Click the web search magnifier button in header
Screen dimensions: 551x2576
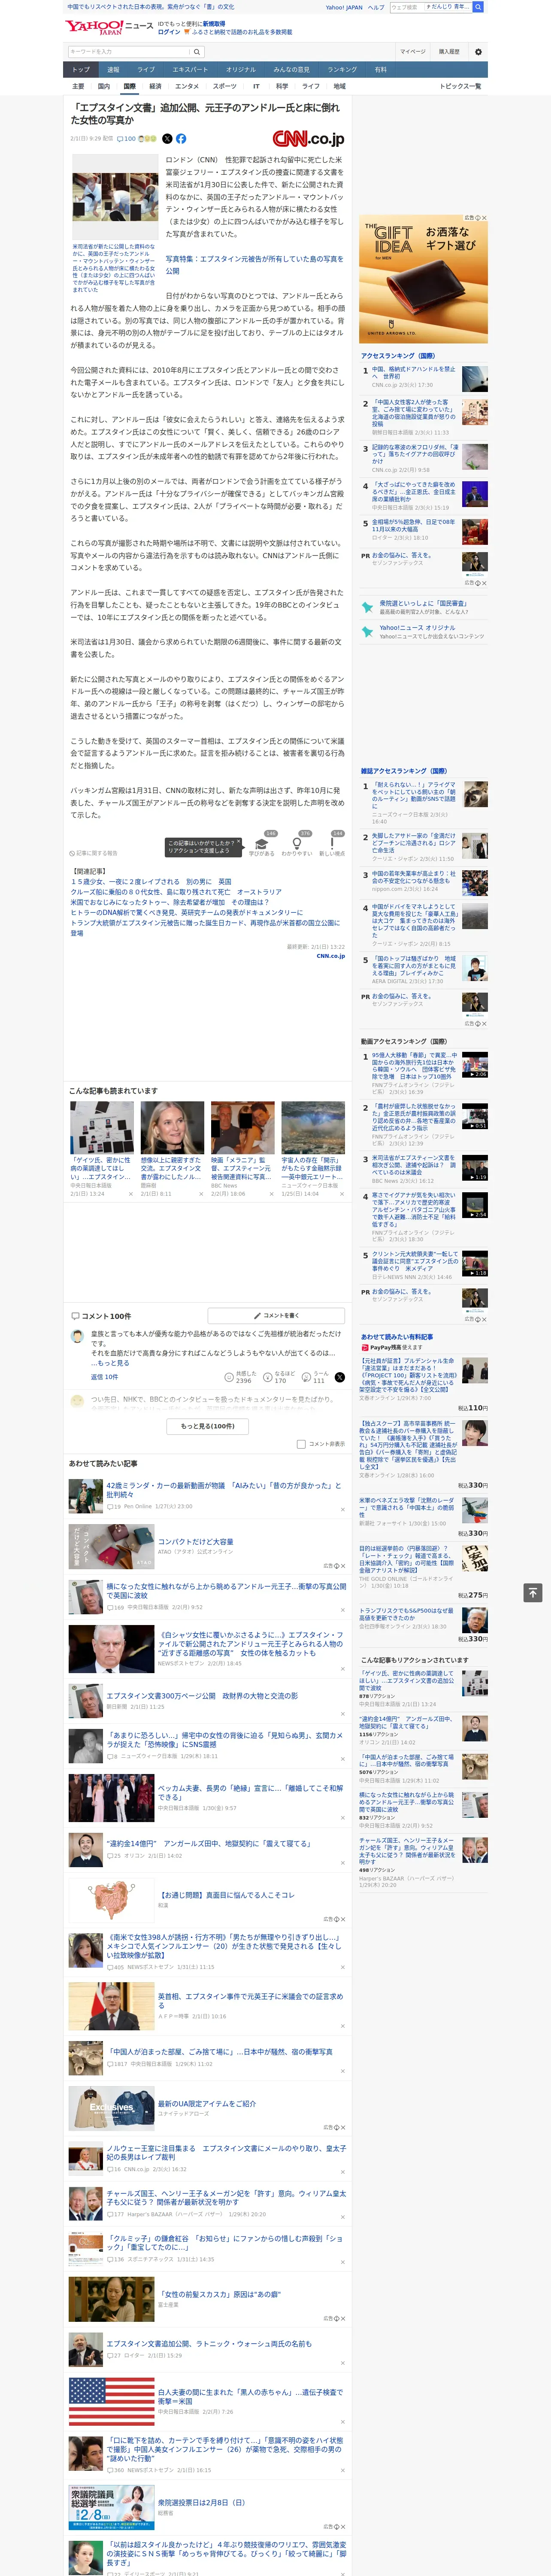pos(478,7)
